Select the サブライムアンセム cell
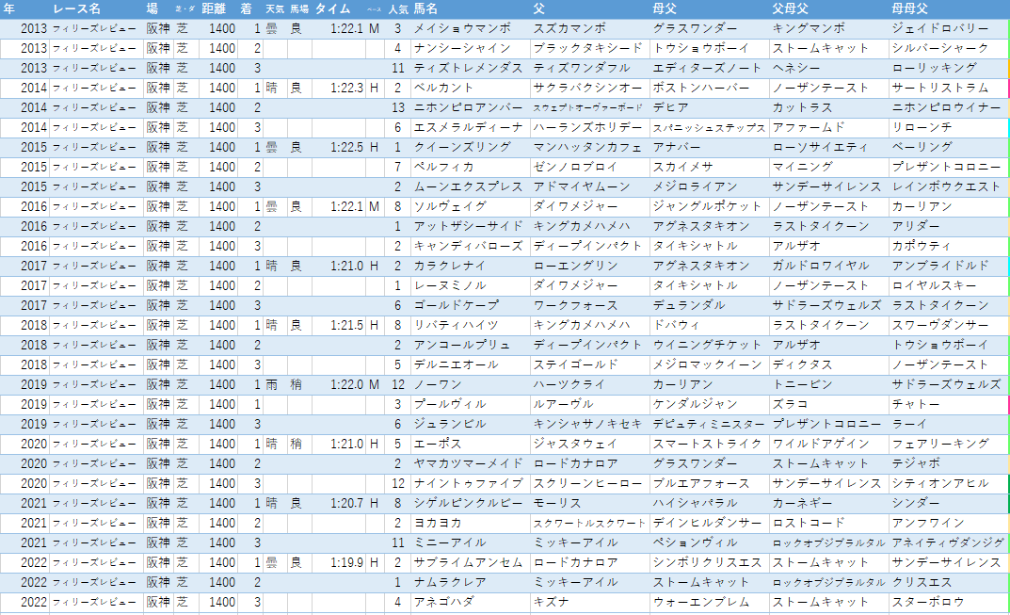1010x615 pixels. (471, 563)
